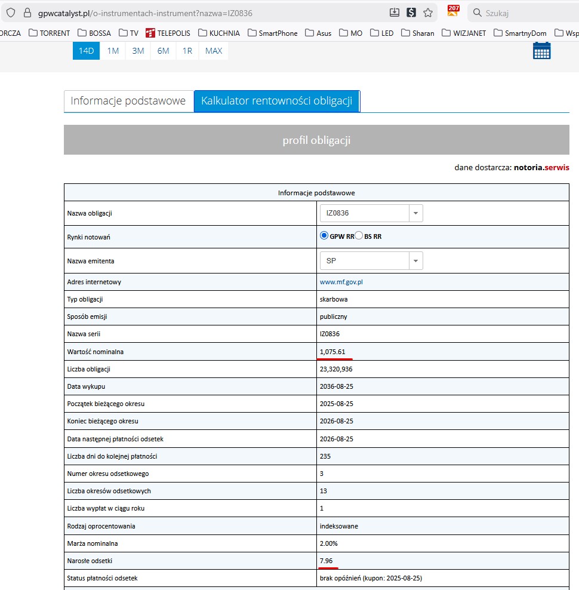Click the MAX chart range button
Screen dimensions: 579x590
(x=213, y=51)
